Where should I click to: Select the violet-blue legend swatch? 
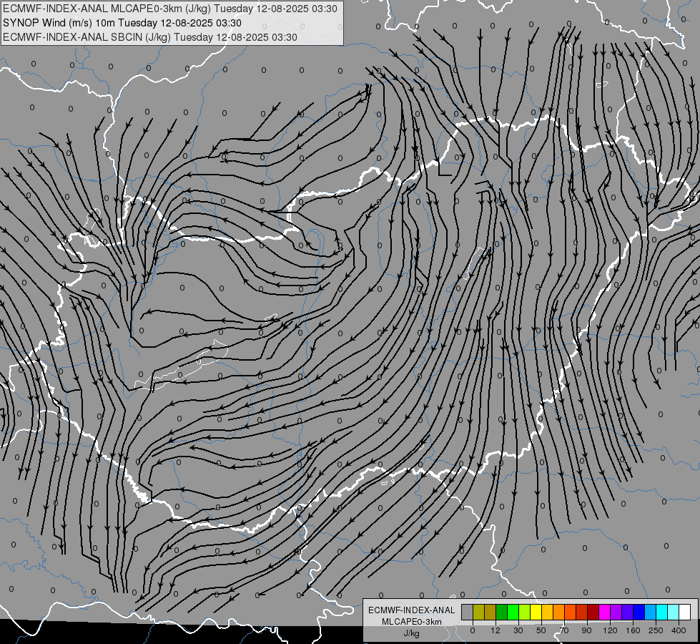628,612
